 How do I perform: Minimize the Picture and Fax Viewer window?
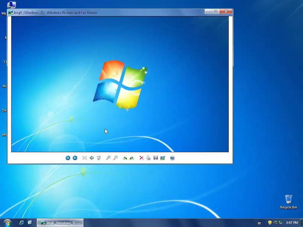click(x=208, y=12)
